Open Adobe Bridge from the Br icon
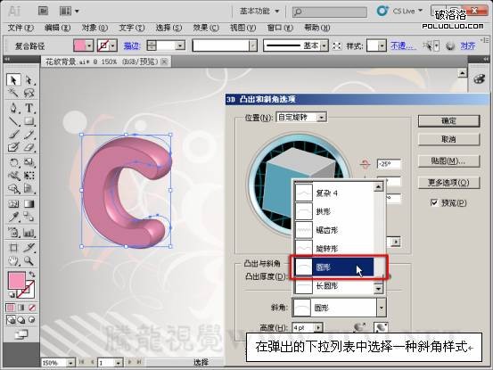The height and width of the screenshot is (370, 493). pos(43,12)
